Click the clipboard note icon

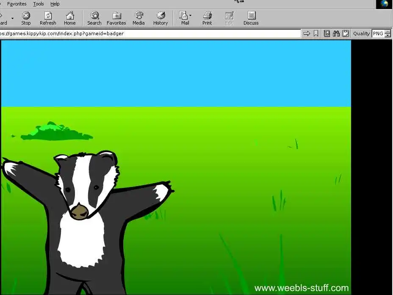[346, 33]
